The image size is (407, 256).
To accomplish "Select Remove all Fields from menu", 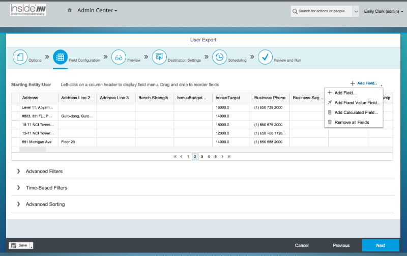I will 352,122.
